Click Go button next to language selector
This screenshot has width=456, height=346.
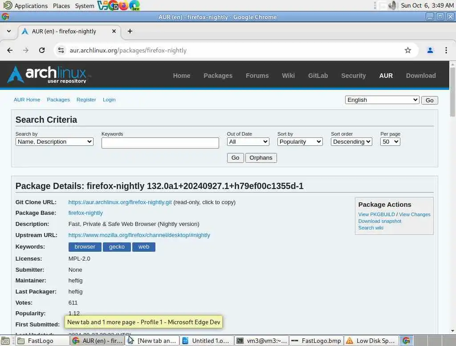click(x=429, y=100)
